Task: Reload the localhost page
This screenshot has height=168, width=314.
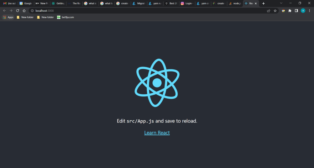Action: coord(17,11)
